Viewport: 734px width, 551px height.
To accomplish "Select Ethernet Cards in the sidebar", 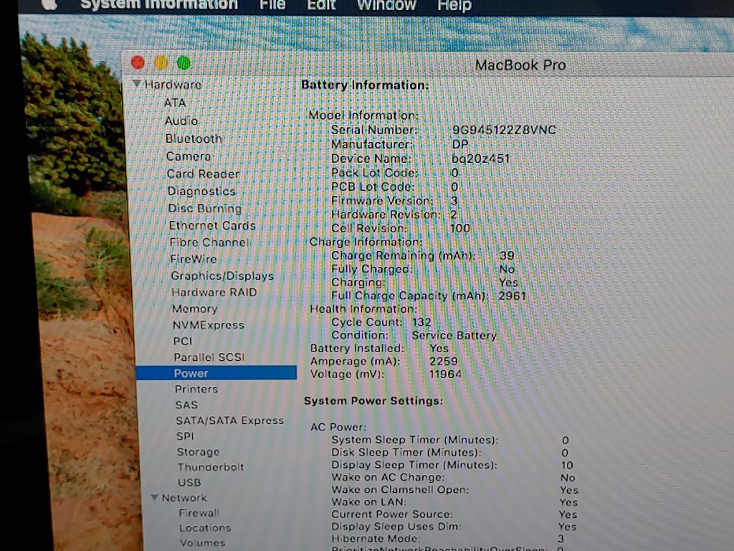I will coord(212,225).
